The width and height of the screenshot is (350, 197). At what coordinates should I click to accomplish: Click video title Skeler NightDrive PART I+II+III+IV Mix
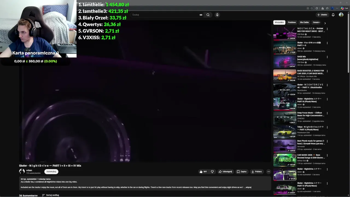coord(50,166)
